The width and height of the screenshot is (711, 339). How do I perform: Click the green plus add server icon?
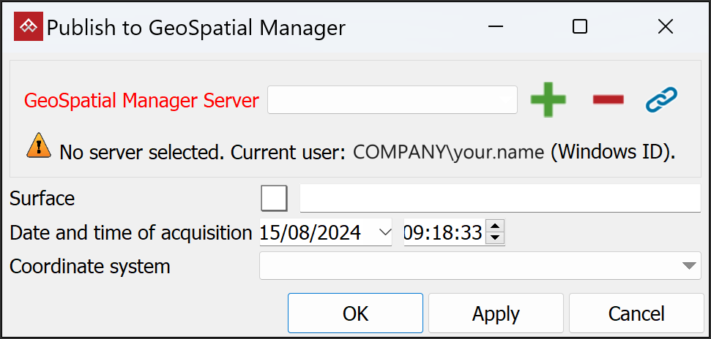(x=548, y=100)
